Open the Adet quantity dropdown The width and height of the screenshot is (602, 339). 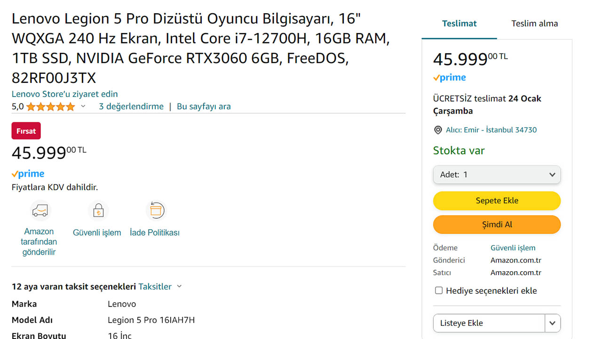[x=497, y=175]
